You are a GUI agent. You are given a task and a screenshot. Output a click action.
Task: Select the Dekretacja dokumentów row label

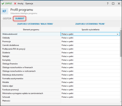pos(13,75)
